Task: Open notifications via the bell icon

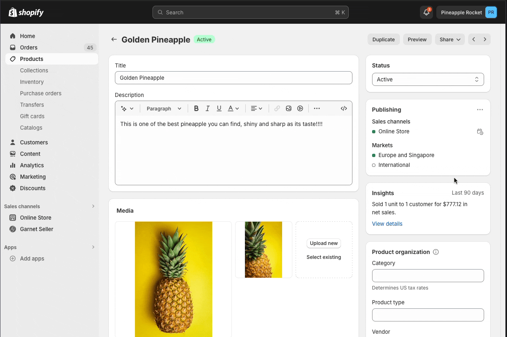Action: point(426,12)
